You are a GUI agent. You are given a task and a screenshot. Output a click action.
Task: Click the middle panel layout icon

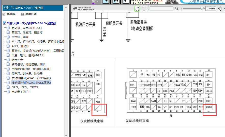(116, 2)
